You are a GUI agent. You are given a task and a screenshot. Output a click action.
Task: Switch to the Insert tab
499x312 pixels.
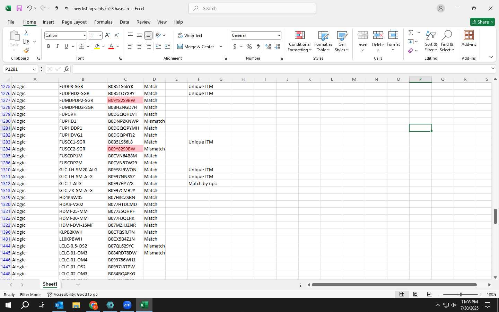point(49,22)
